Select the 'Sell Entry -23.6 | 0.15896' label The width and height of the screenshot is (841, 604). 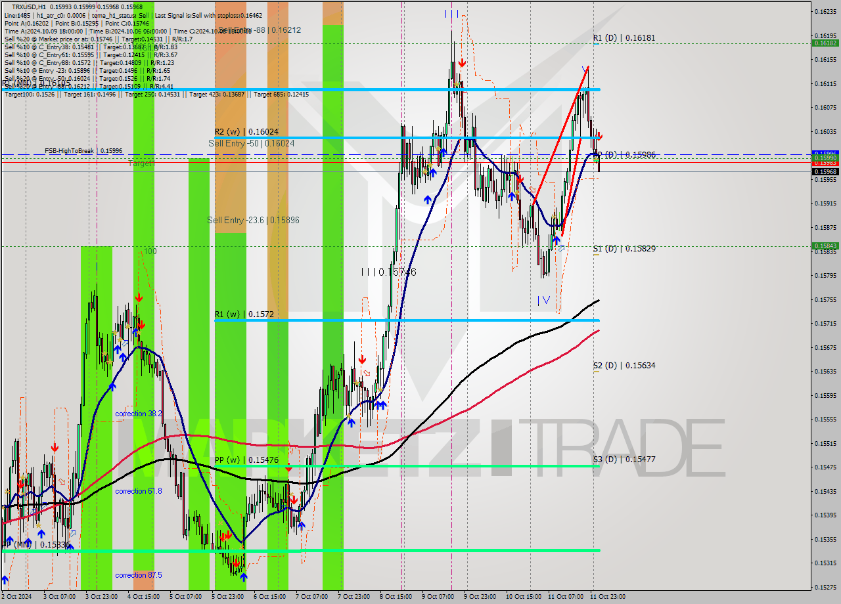[253, 220]
